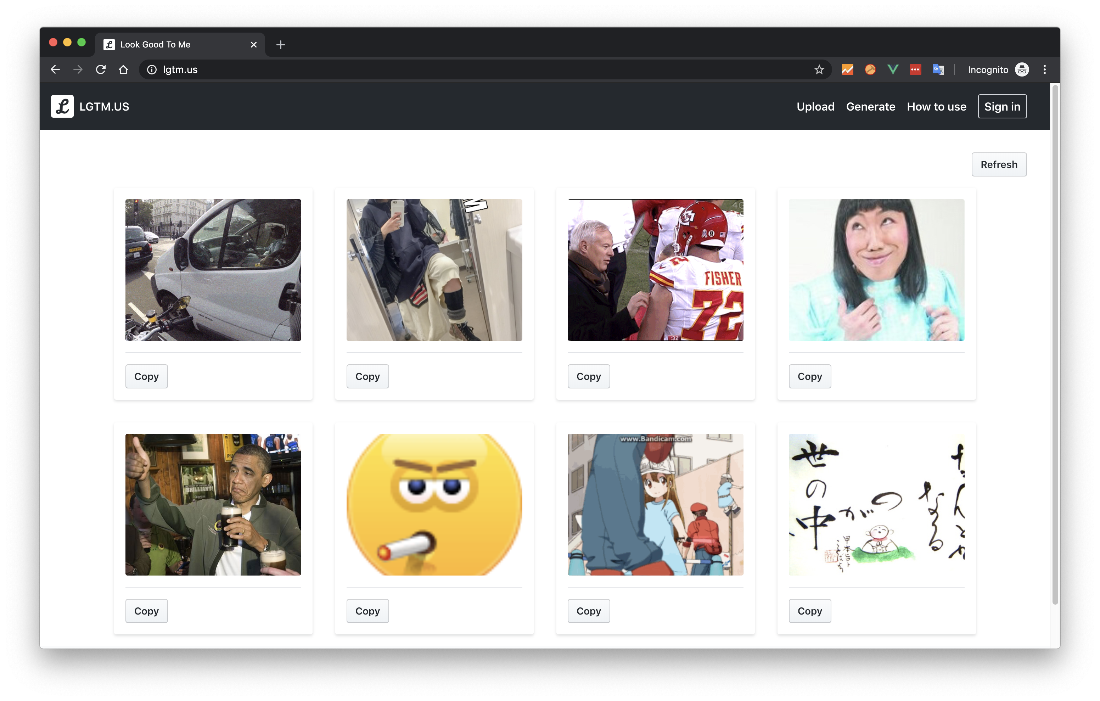The width and height of the screenshot is (1100, 701).
Task: Click the incognito mode icon
Action: click(x=1021, y=69)
